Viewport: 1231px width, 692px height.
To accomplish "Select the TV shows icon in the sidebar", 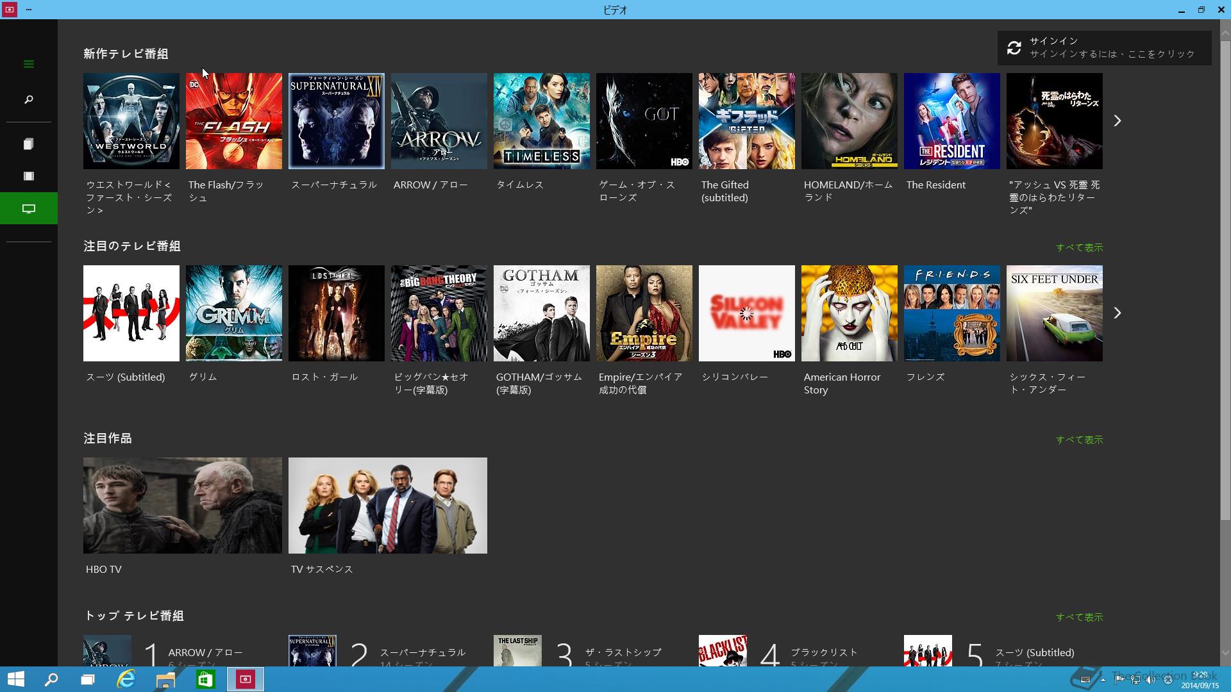I will (x=28, y=208).
